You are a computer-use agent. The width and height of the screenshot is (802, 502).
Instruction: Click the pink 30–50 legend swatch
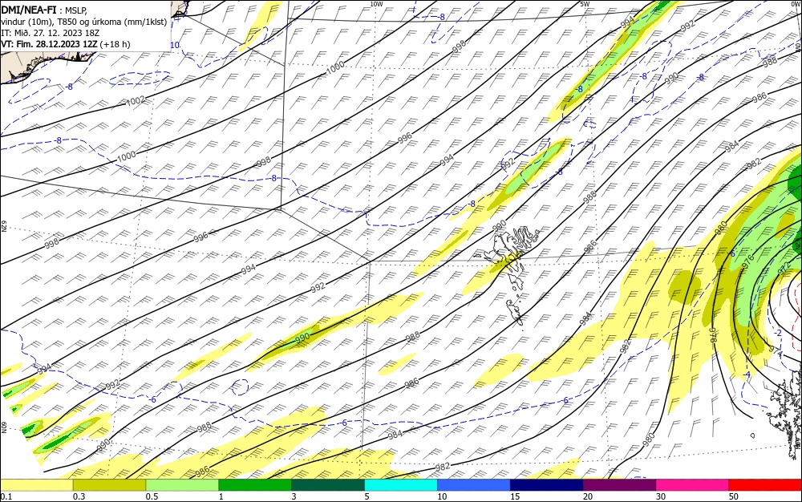[692, 485]
